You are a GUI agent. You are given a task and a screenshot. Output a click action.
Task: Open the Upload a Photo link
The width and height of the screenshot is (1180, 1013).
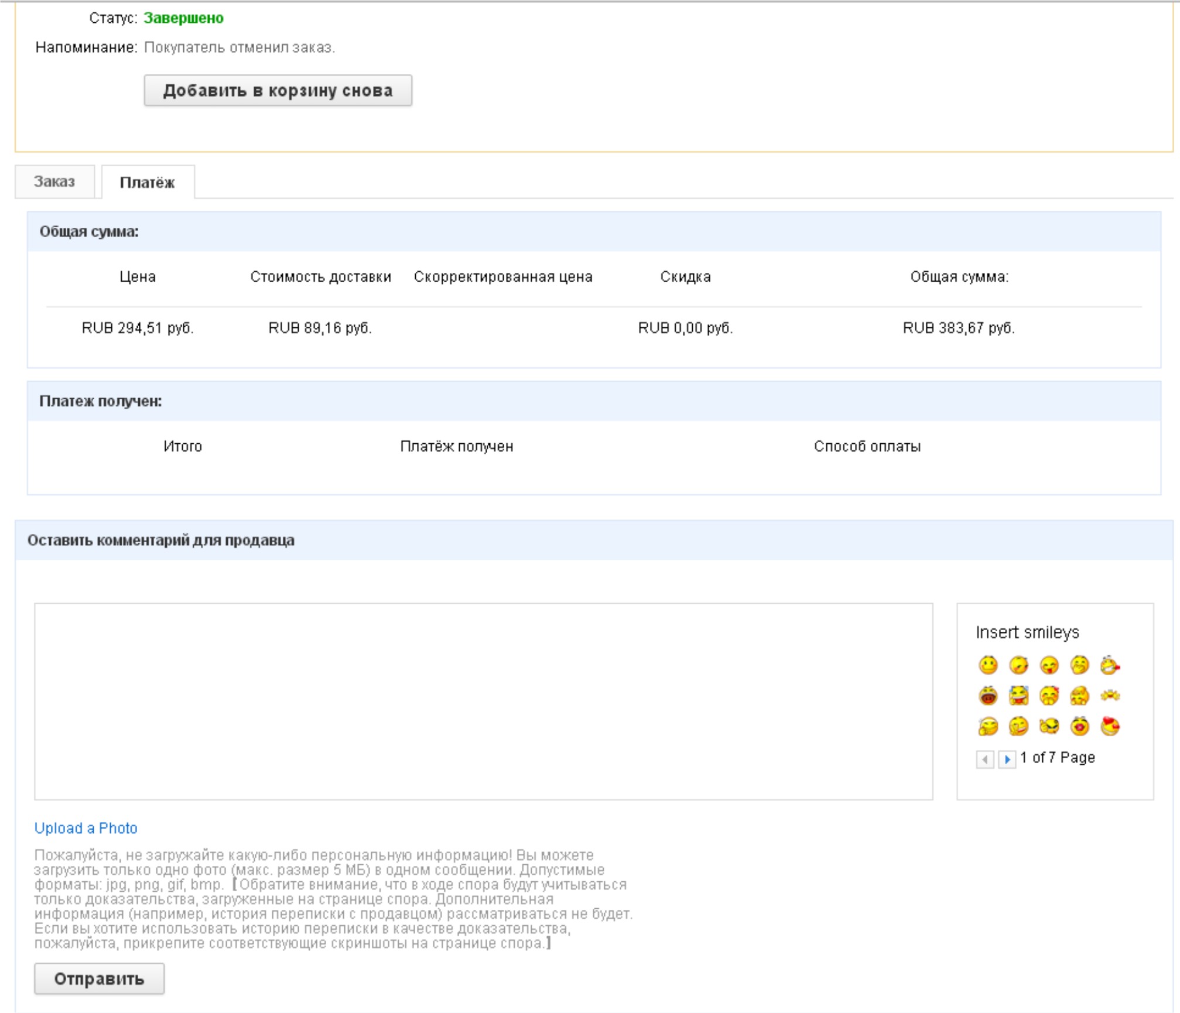[85, 828]
